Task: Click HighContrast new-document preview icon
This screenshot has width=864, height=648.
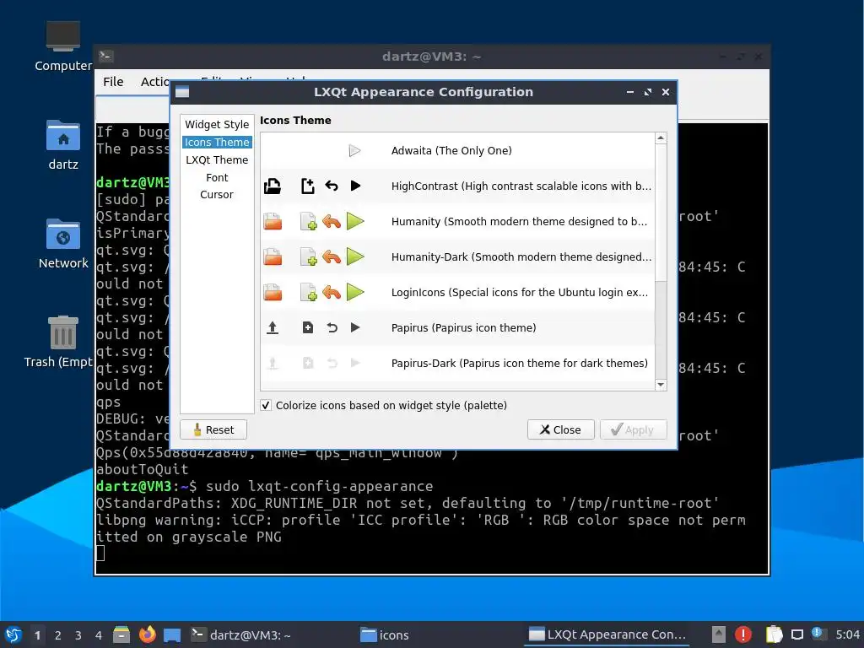Action: tap(307, 186)
